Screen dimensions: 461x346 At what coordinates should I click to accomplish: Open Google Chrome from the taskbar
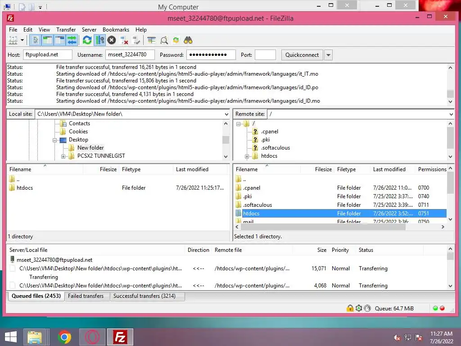coord(64,337)
